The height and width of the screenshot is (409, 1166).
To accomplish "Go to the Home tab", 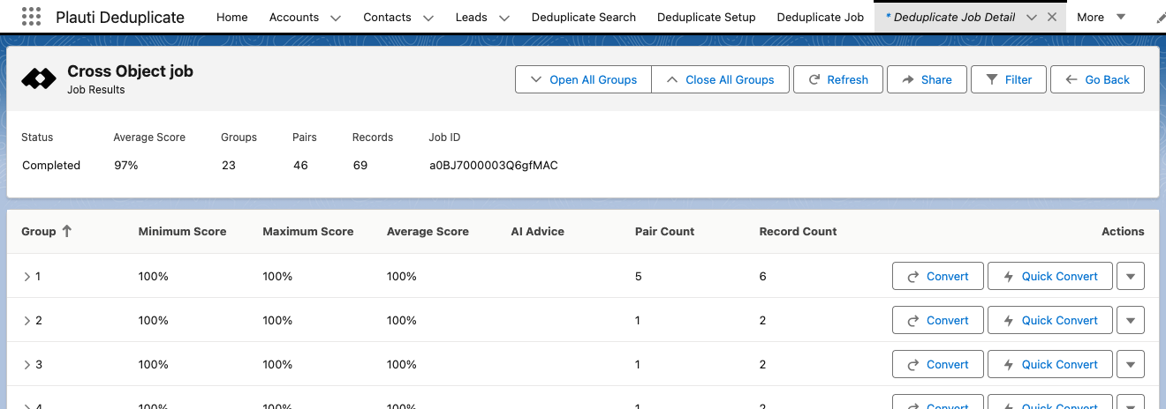I will [x=231, y=17].
